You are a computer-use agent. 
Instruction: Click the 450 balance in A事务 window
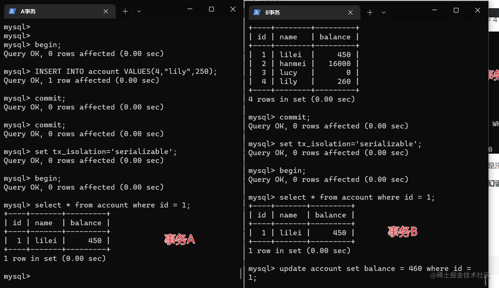pos(95,240)
